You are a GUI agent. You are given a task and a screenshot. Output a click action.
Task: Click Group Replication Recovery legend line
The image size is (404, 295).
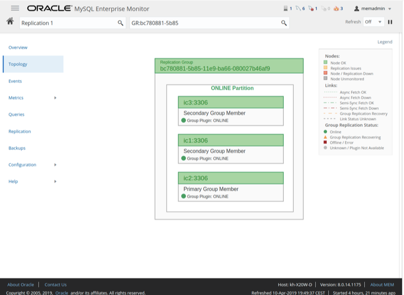(x=330, y=113)
